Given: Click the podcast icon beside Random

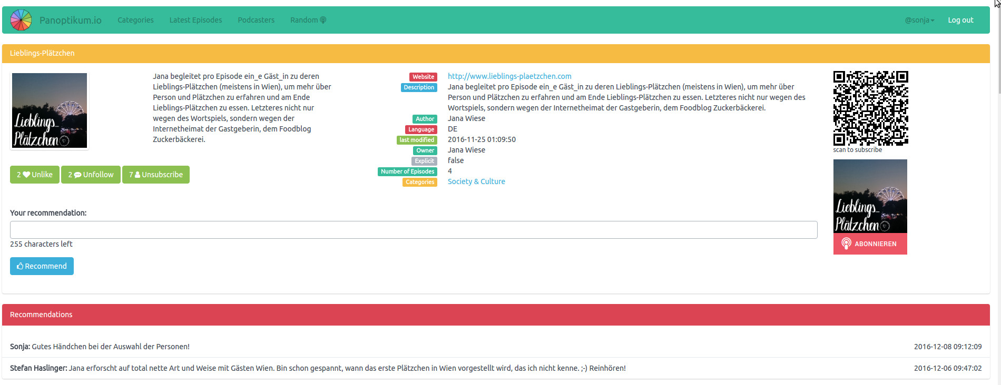Looking at the screenshot, I should (x=323, y=20).
